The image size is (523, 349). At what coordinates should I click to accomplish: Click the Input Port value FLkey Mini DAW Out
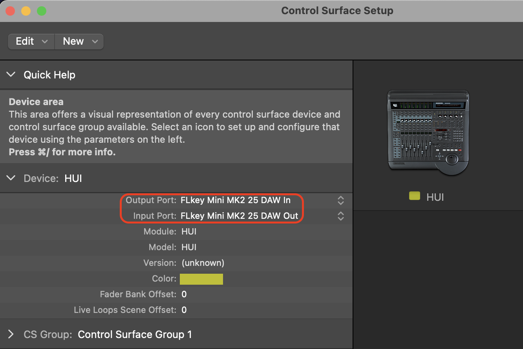tap(240, 216)
